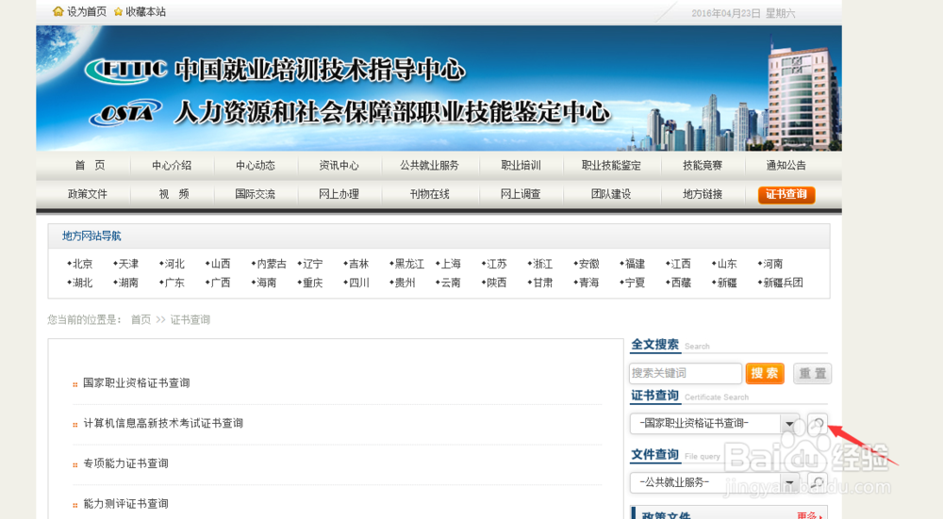Open the 浙江 regional site link

pyautogui.click(x=542, y=264)
